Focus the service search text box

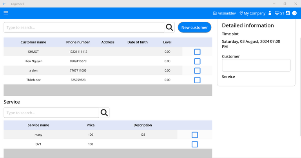pyautogui.click(x=51, y=113)
